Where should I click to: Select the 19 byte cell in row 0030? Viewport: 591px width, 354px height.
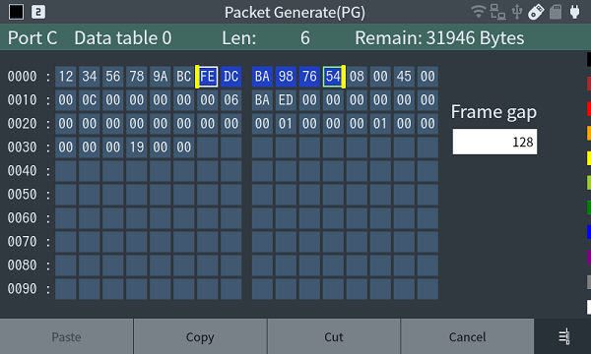point(137,147)
